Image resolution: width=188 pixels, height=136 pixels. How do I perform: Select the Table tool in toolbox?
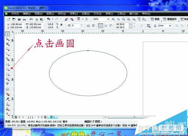pyautogui.click(x=8, y=89)
